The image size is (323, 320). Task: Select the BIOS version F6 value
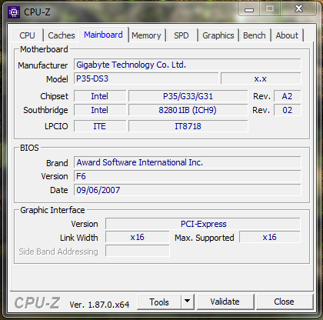click(188, 176)
